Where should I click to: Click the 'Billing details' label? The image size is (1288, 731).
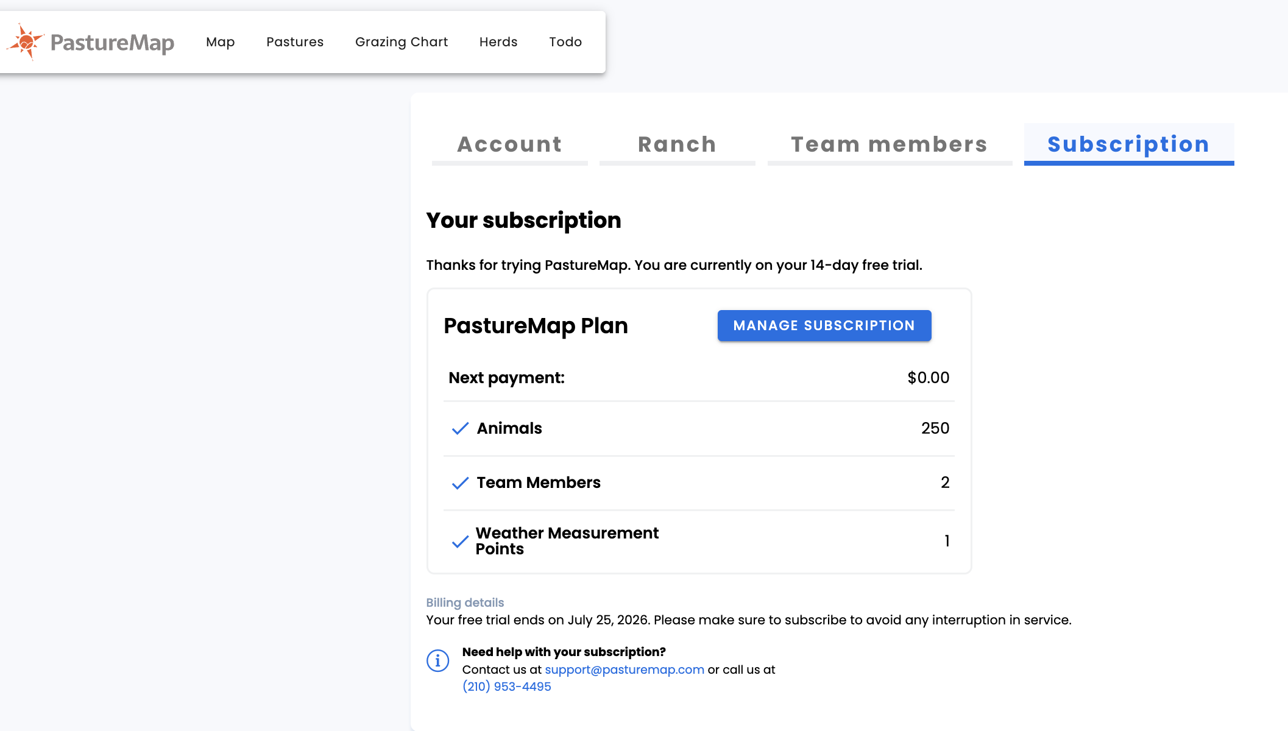(x=465, y=602)
